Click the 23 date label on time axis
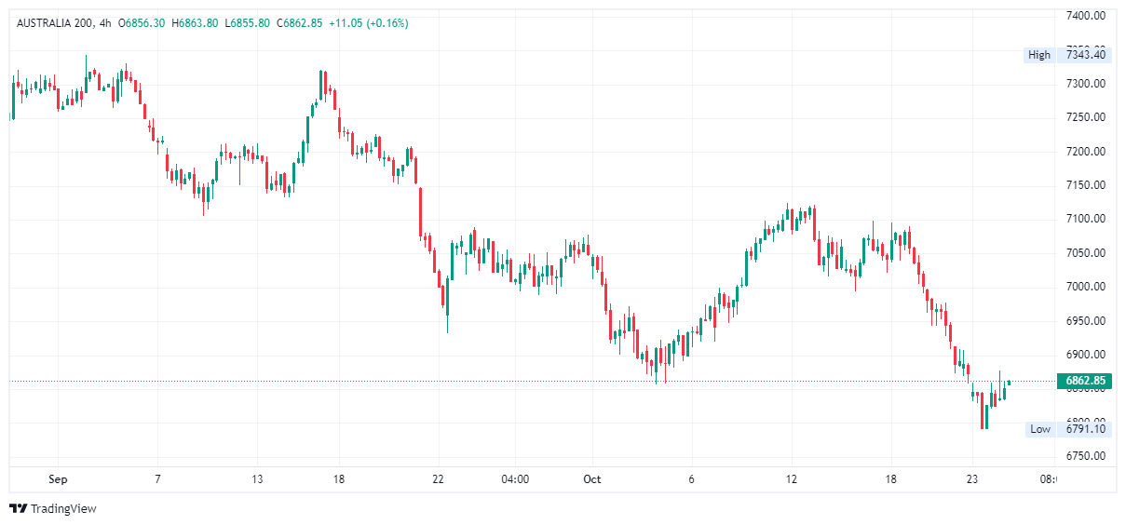The width and height of the screenshot is (1126, 525). 971,479
